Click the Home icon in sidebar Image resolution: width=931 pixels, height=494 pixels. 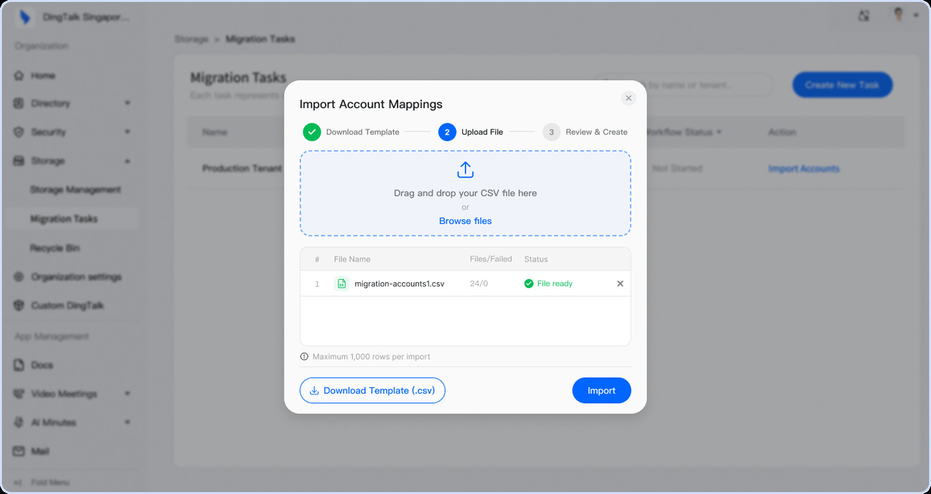19,76
